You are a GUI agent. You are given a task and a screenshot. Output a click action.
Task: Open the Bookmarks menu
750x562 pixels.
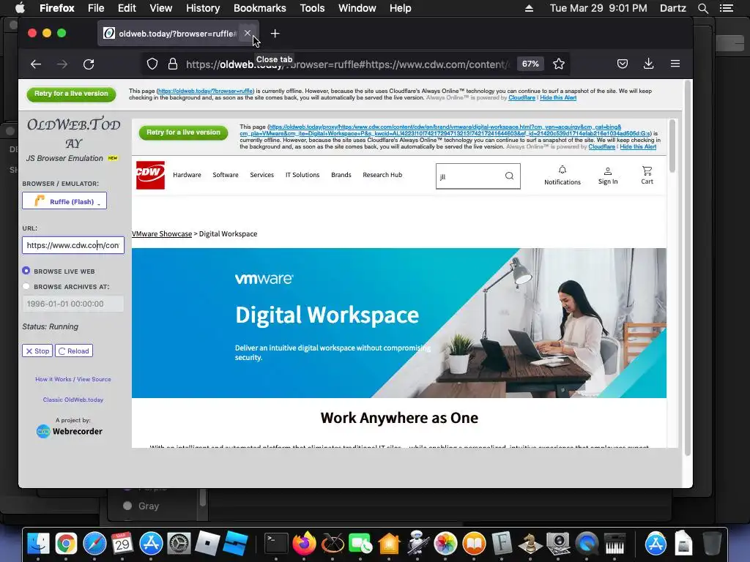(260, 8)
